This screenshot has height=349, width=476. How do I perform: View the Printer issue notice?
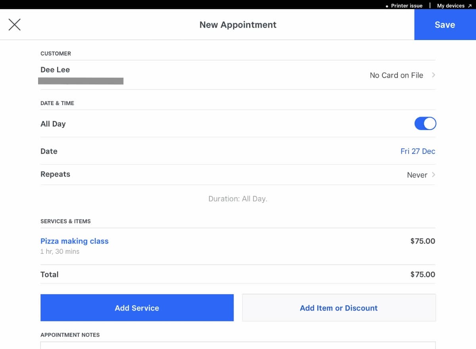(x=404, y=6)
